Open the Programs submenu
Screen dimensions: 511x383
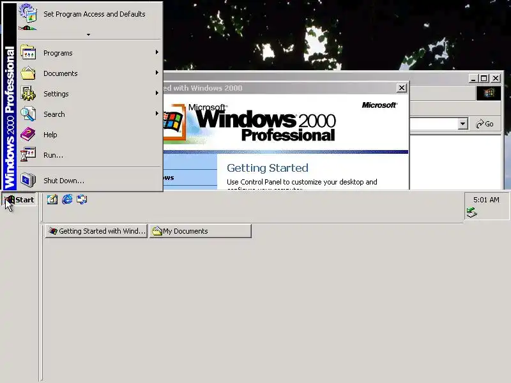coord(89,53)
